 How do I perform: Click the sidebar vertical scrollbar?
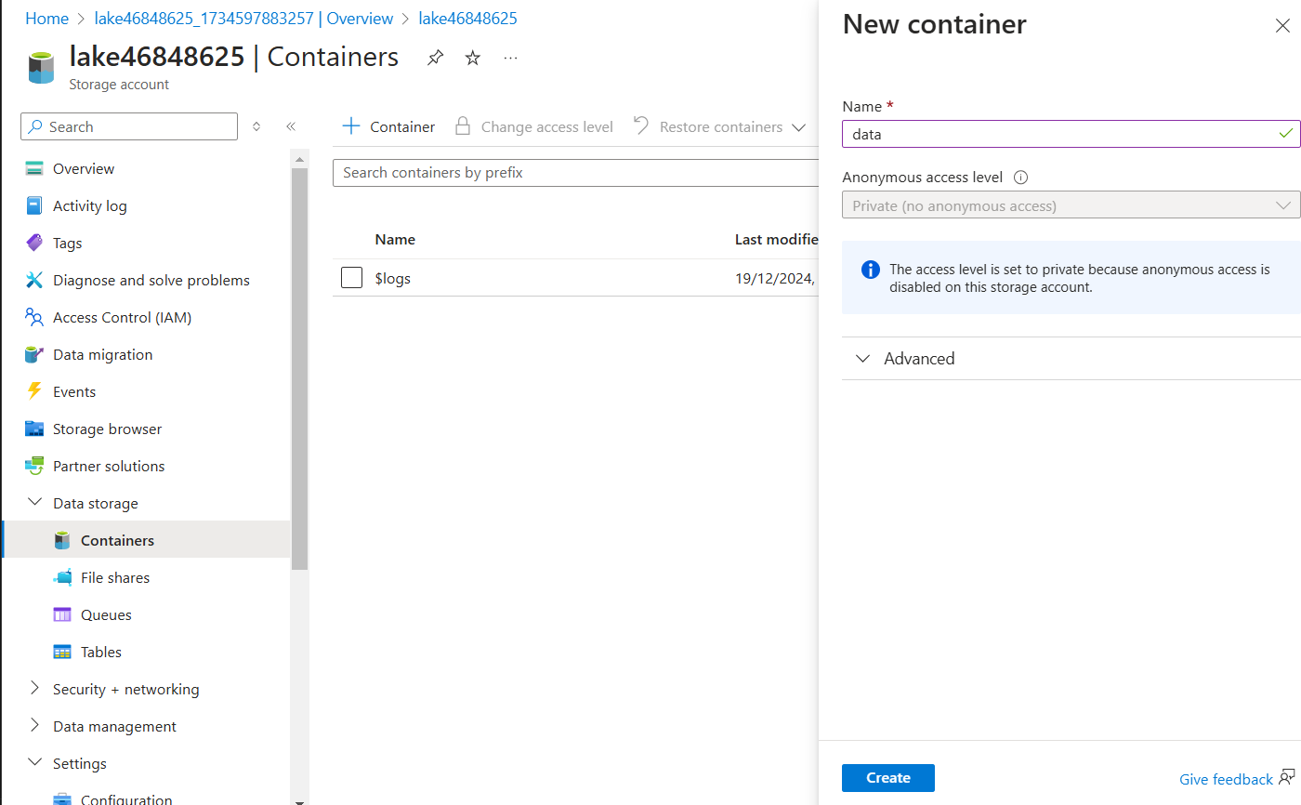coord(299,372)
